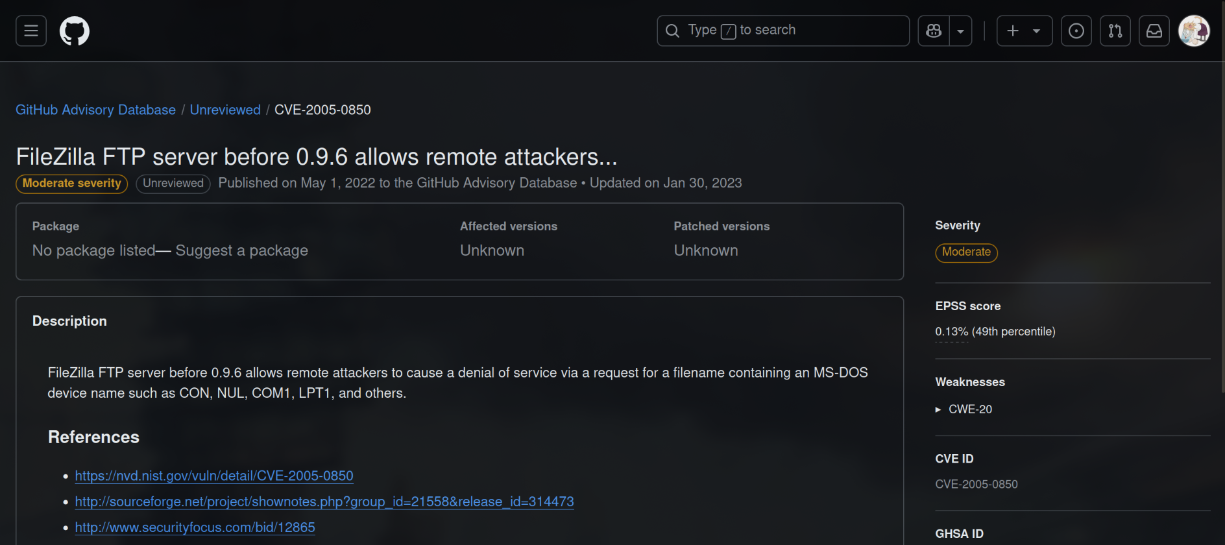Image resolution: width=1225 pixels, height=545 pixels.
Task: Expand the create-new dropdown caret
Action: click(1037, 31)
